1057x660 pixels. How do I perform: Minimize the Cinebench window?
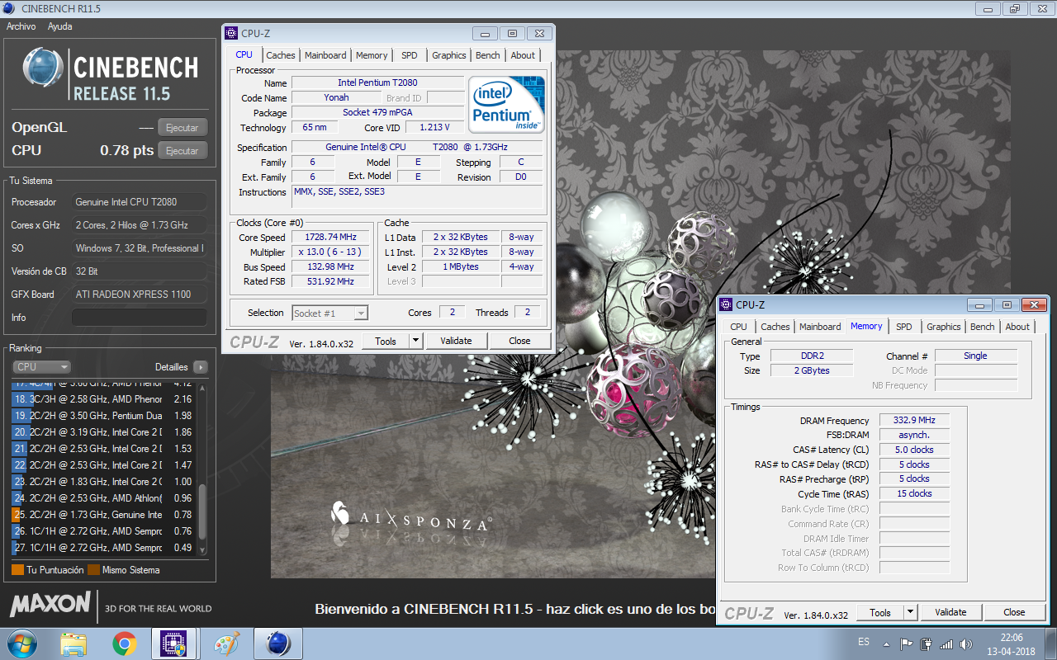[988, 10]
